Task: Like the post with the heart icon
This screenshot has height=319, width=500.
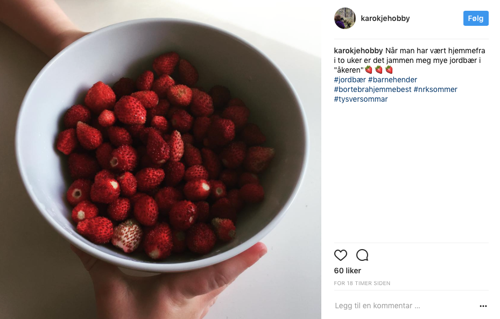Action: point(340,256)
